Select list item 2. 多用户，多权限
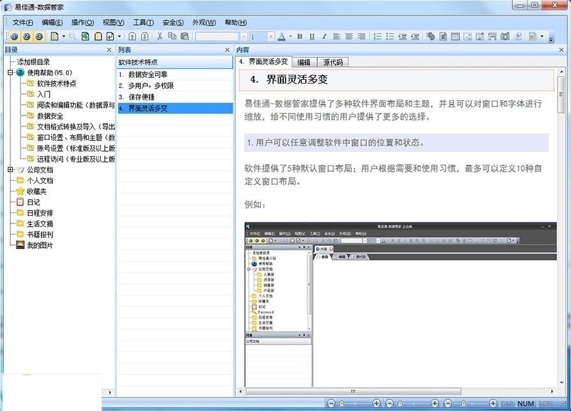 175,86
